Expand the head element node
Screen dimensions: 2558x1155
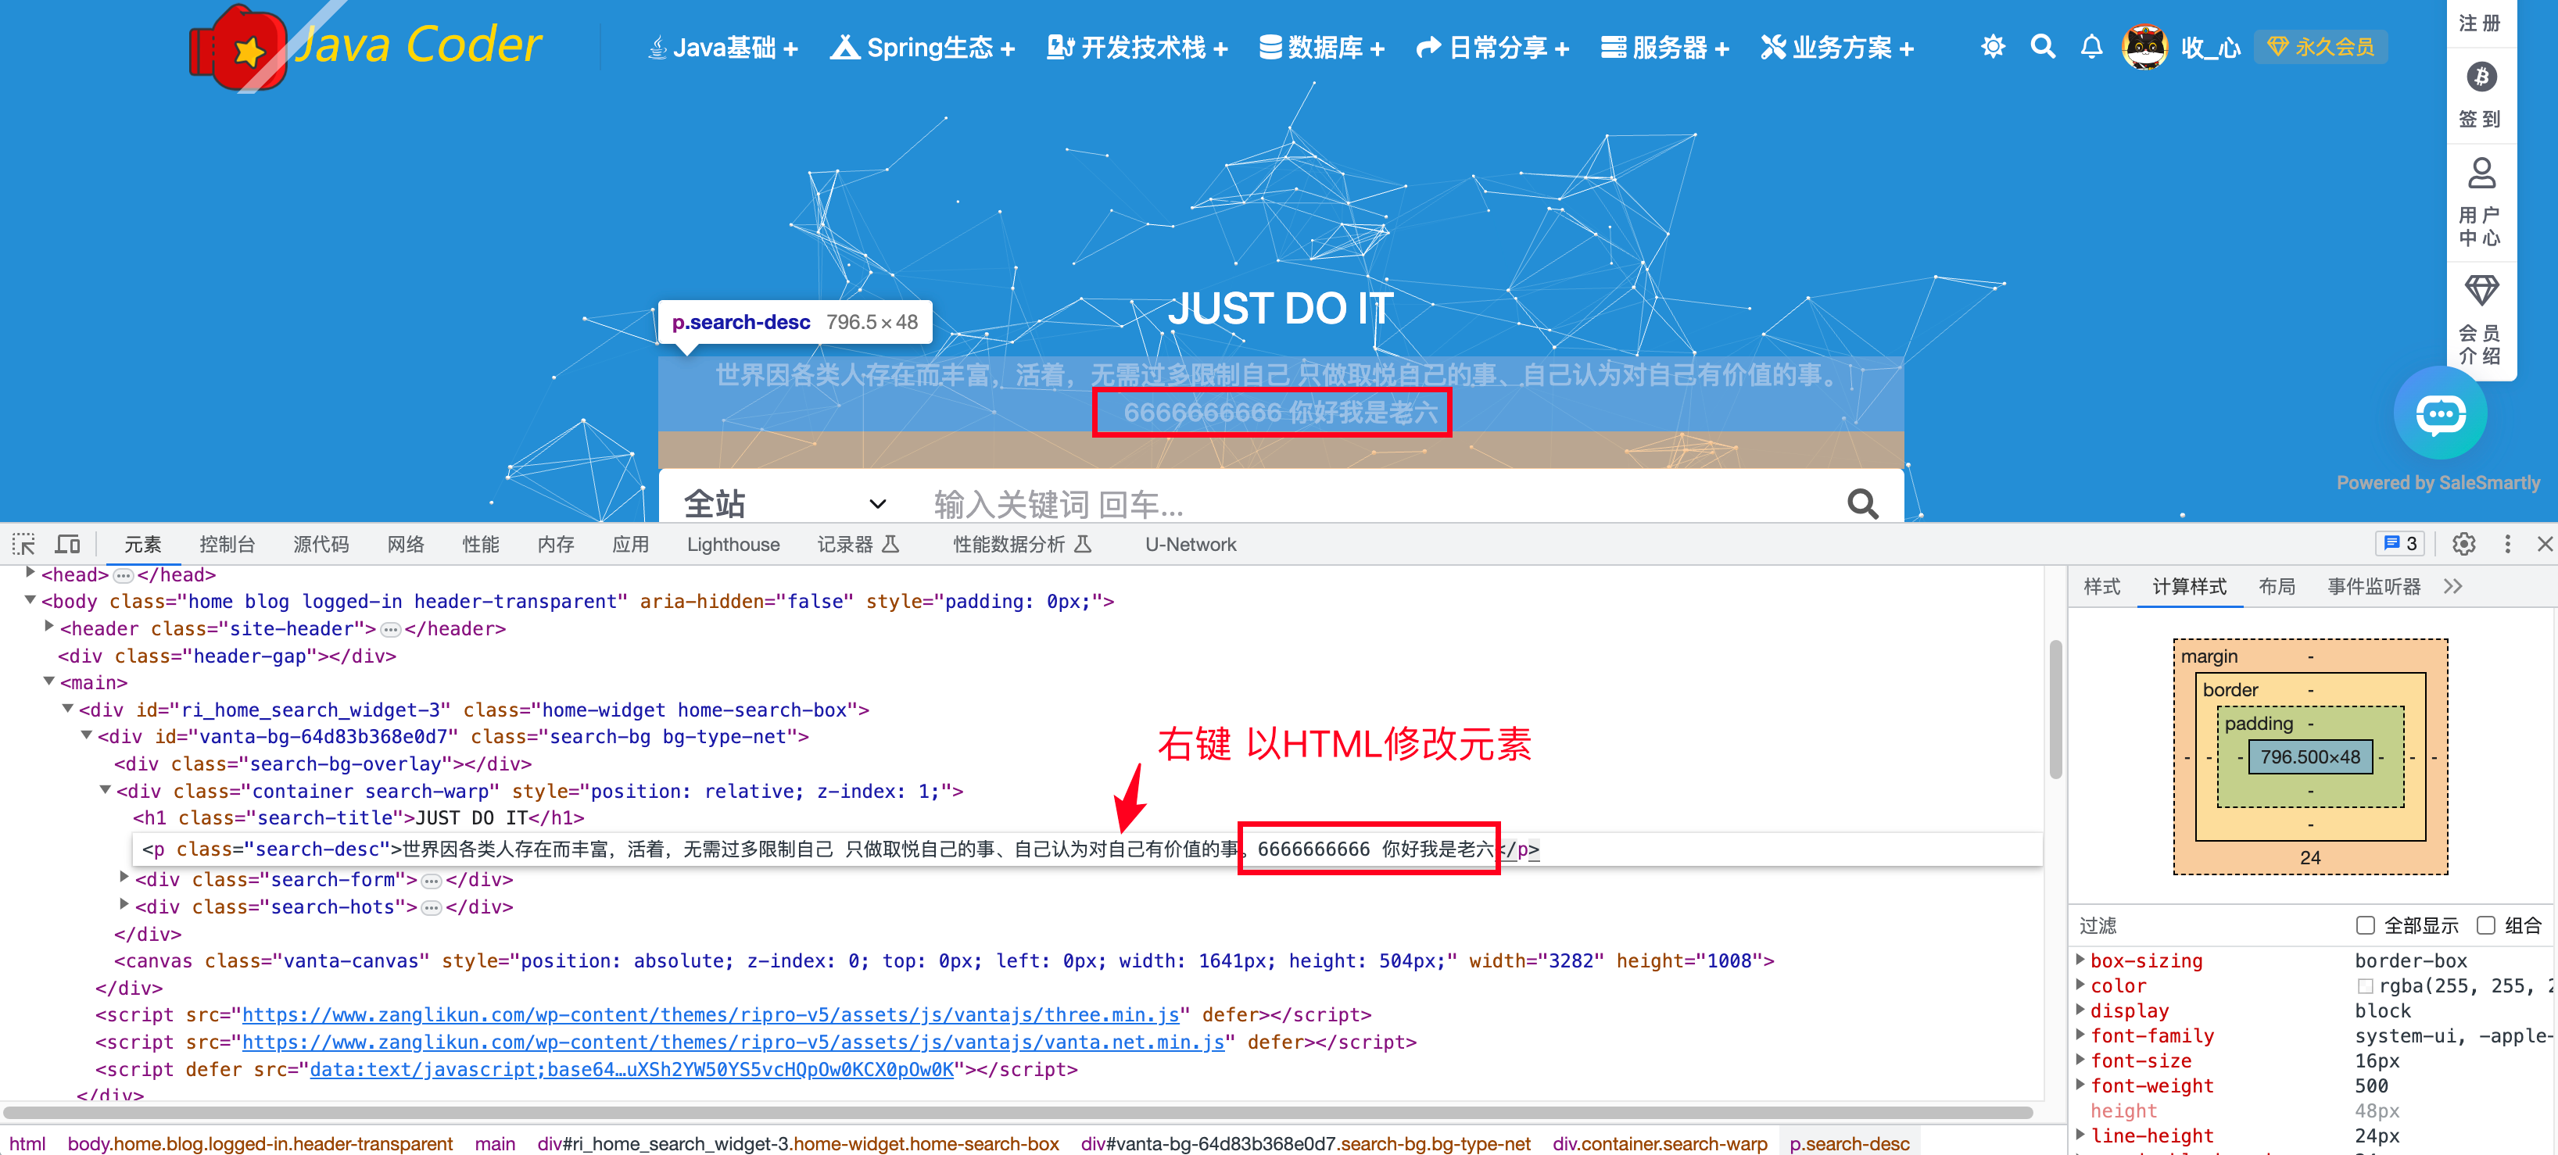point(30,574)
